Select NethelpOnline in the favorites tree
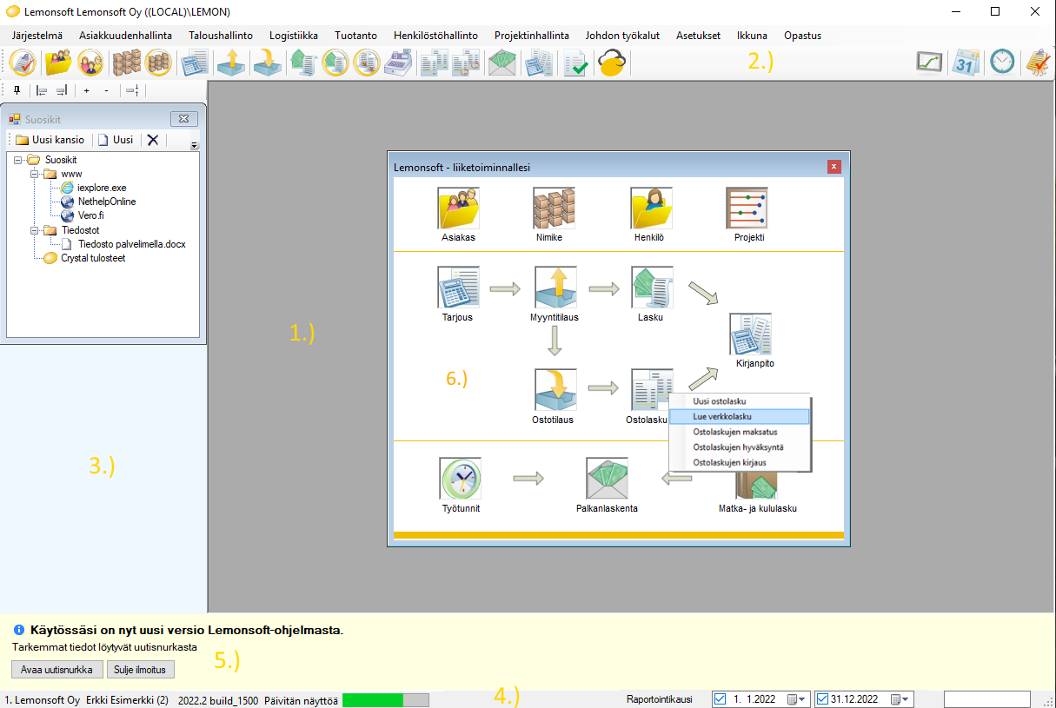1056x708 pixels. coord(107,202)
